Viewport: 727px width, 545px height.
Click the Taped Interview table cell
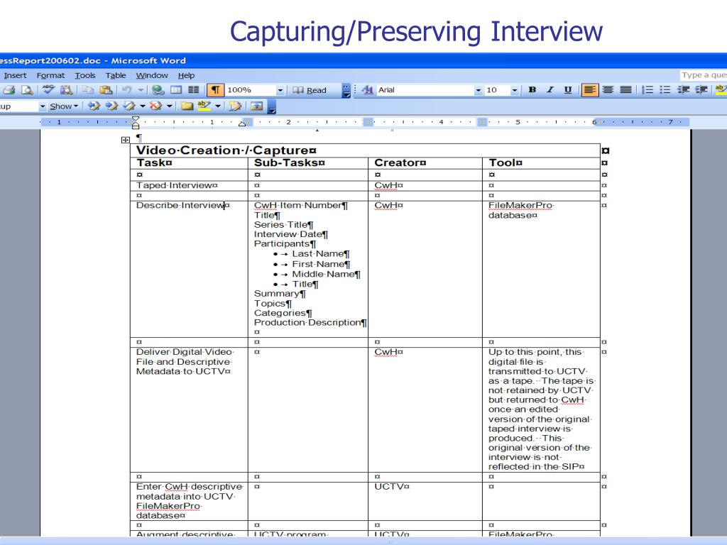189,185
